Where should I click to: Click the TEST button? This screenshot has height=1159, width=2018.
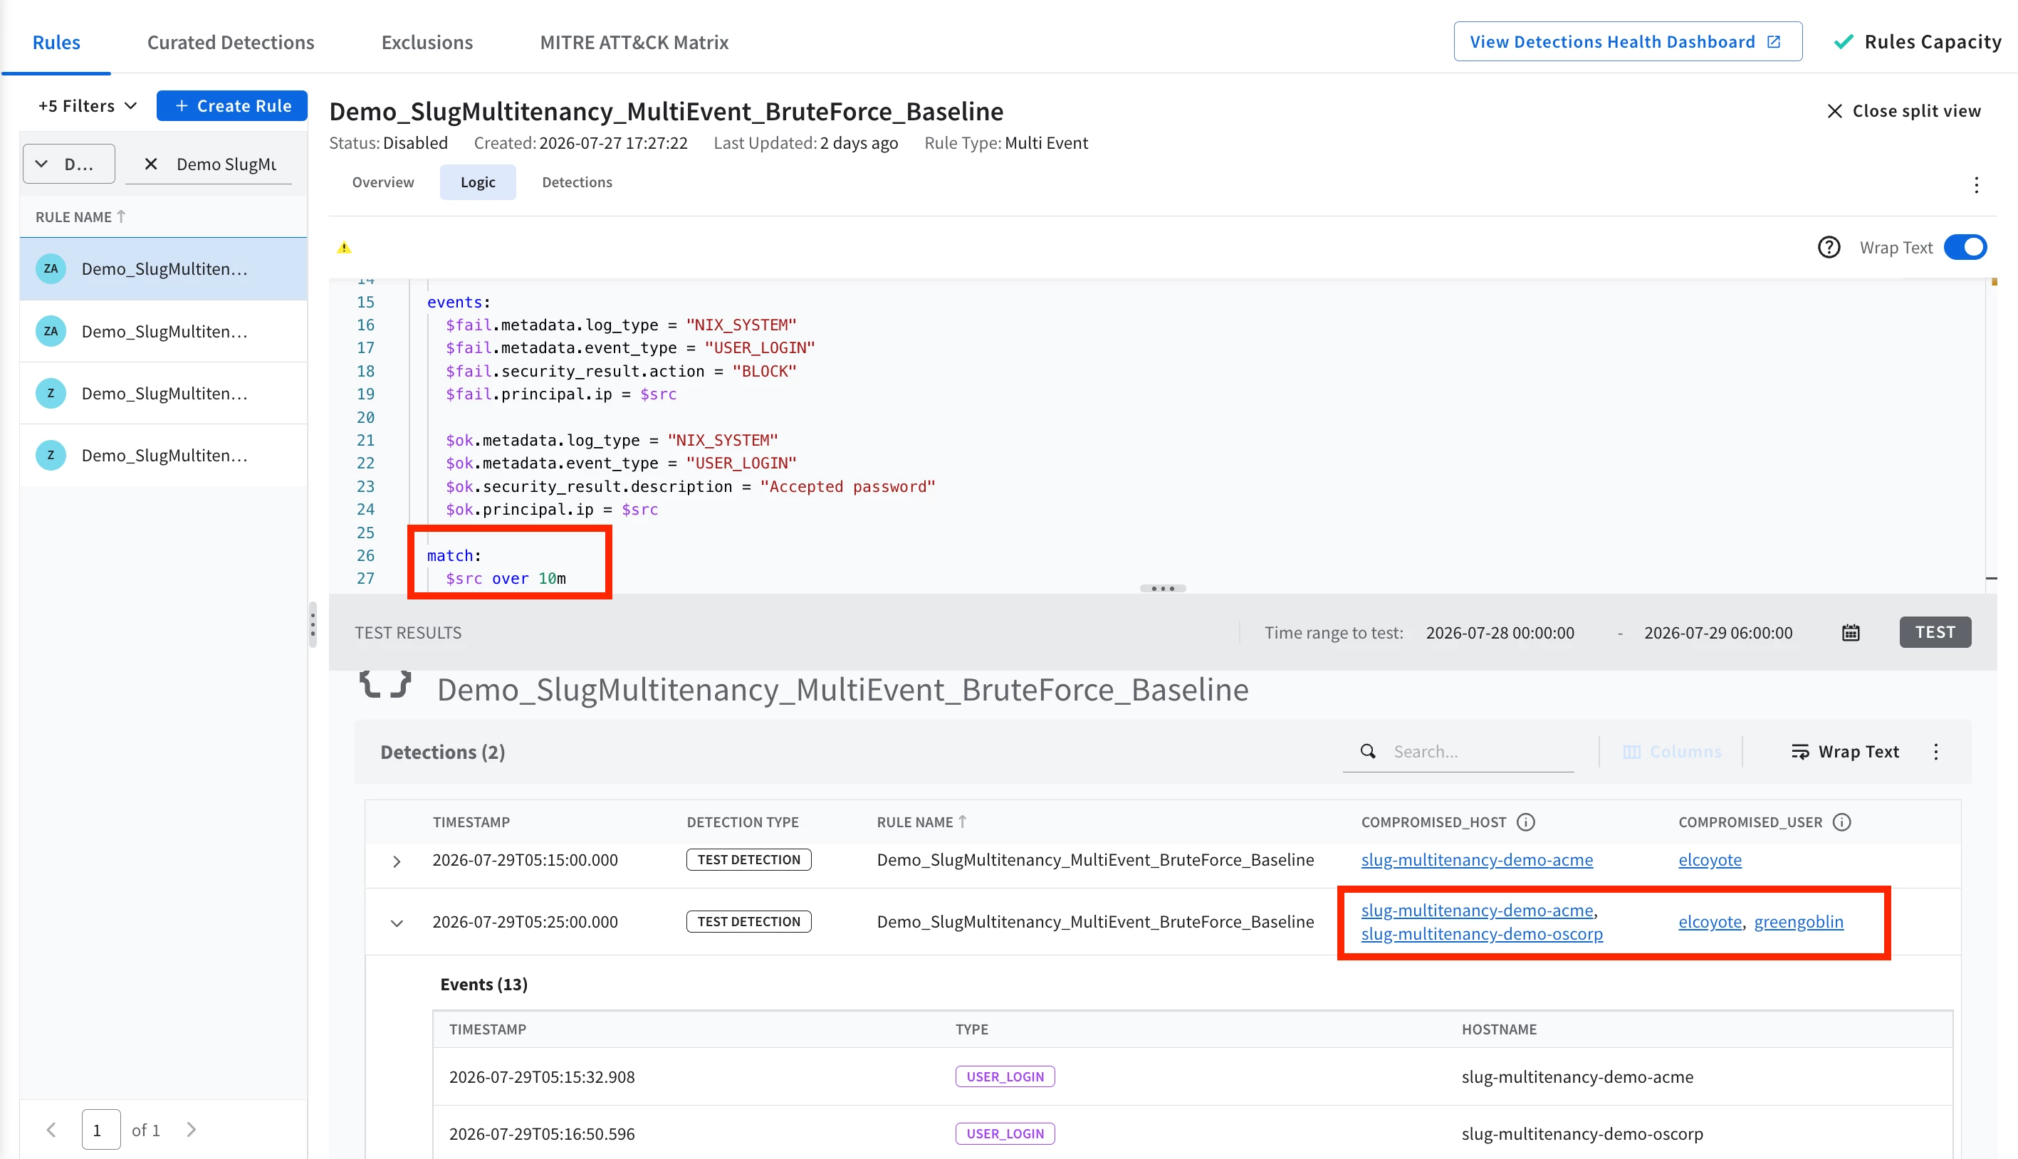click(1935, 632)
